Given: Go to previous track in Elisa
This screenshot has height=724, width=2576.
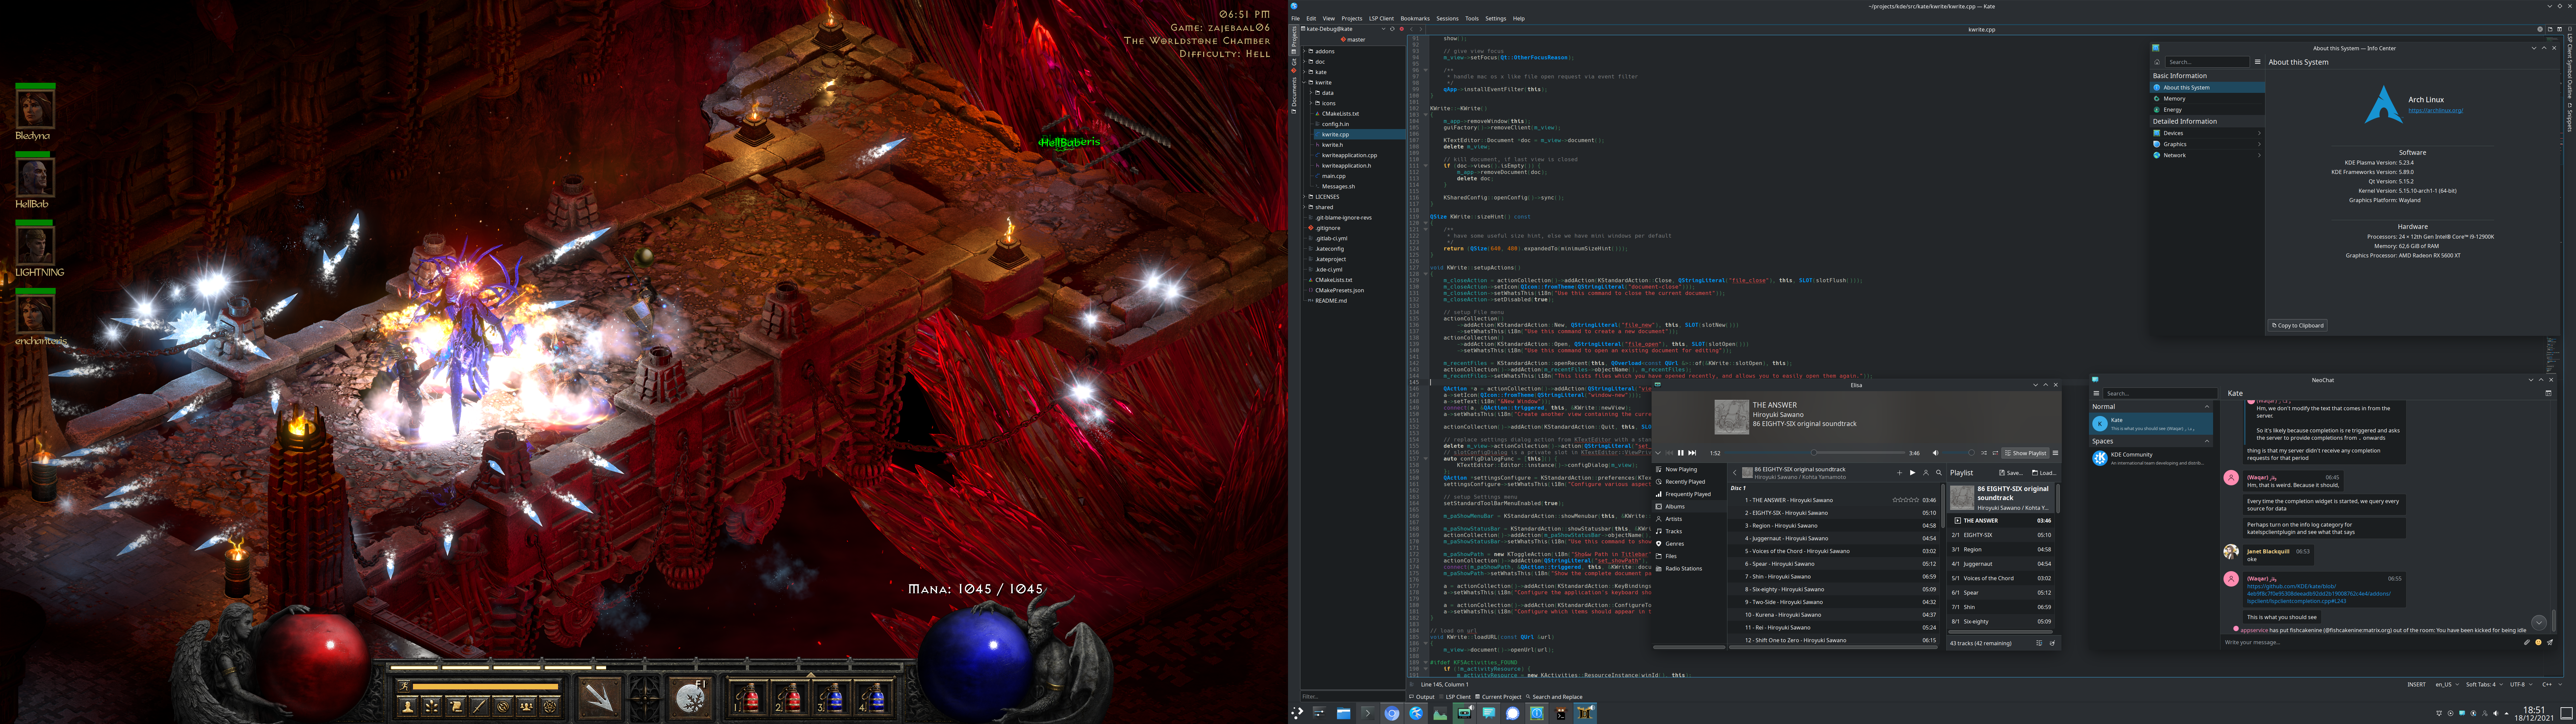Looking at the screenshot, I should point(1669,453).
